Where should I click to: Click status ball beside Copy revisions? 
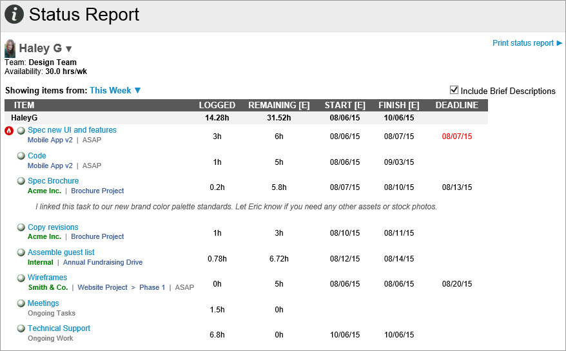click(x=21, y=227)
